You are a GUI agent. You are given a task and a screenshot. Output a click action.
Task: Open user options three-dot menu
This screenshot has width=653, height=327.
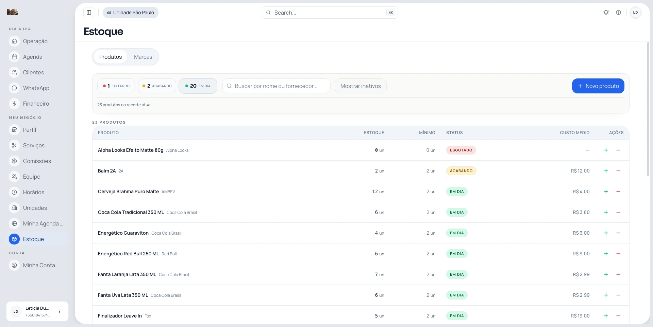pos(60,311)
